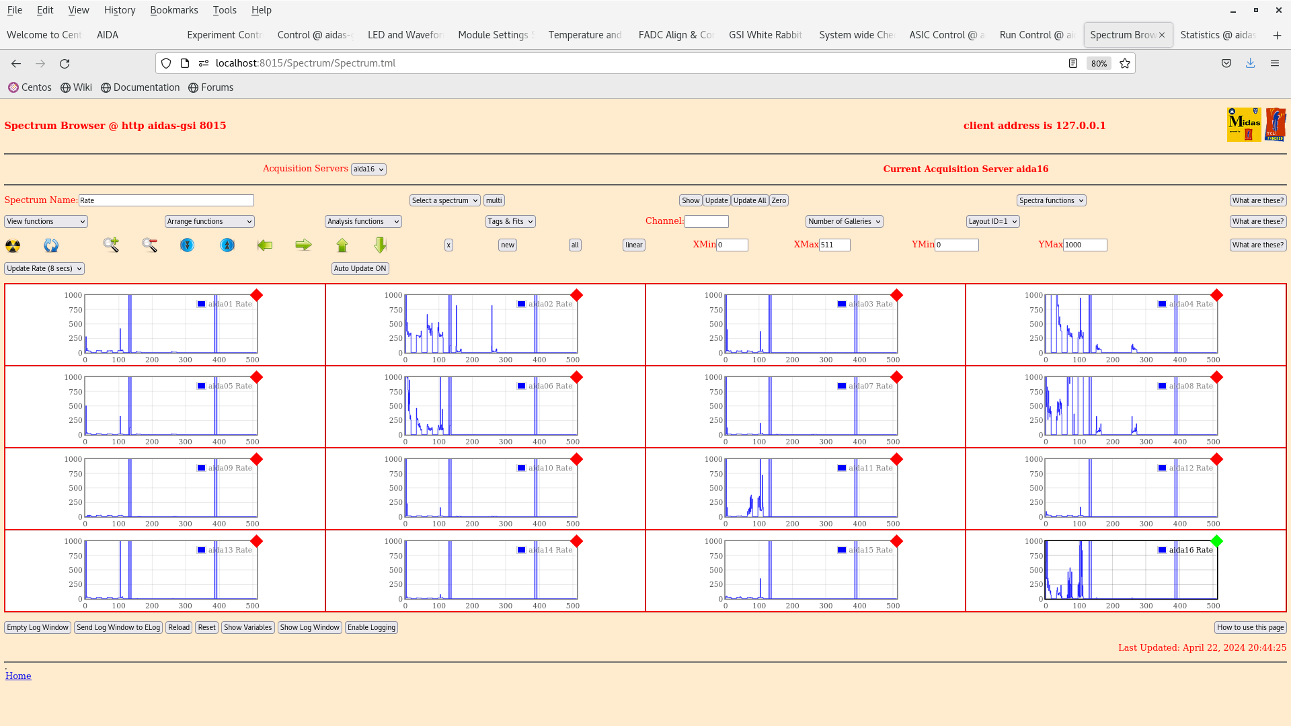Open browser downloads icon
The image size is (1291, 726).
tap(1251, 63)
